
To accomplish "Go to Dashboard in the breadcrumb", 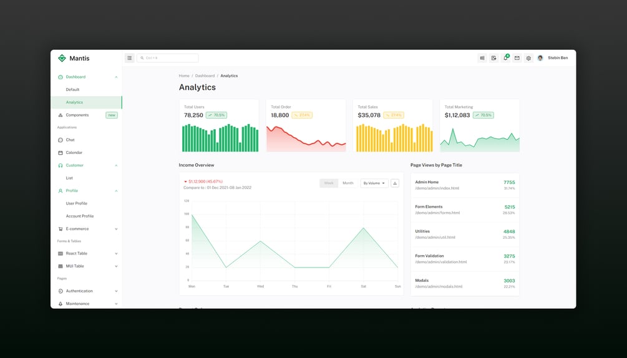I will [x=205, y=75].
